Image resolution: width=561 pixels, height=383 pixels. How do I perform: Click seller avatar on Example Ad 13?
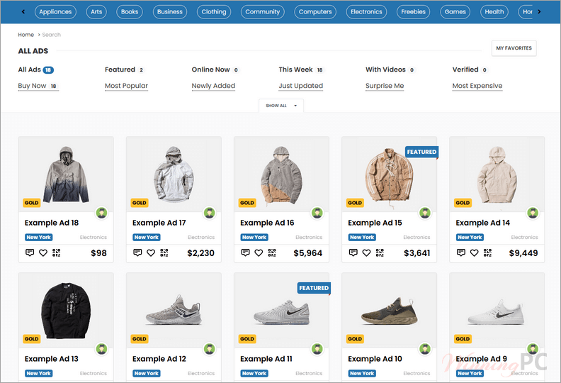101,349
